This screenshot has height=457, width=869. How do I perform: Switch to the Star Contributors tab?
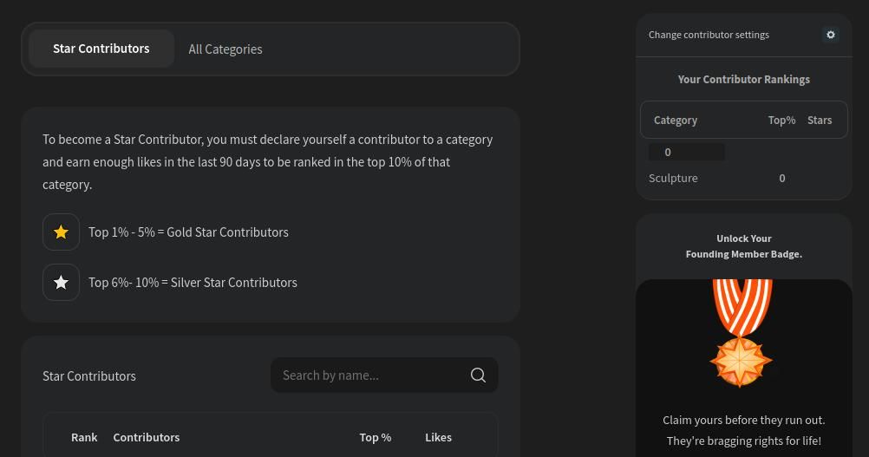pyautogui.click(x=101, y=49)
